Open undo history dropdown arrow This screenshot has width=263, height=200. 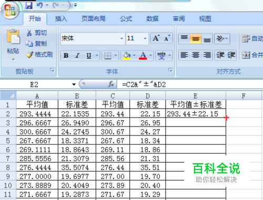click(47, 5)
